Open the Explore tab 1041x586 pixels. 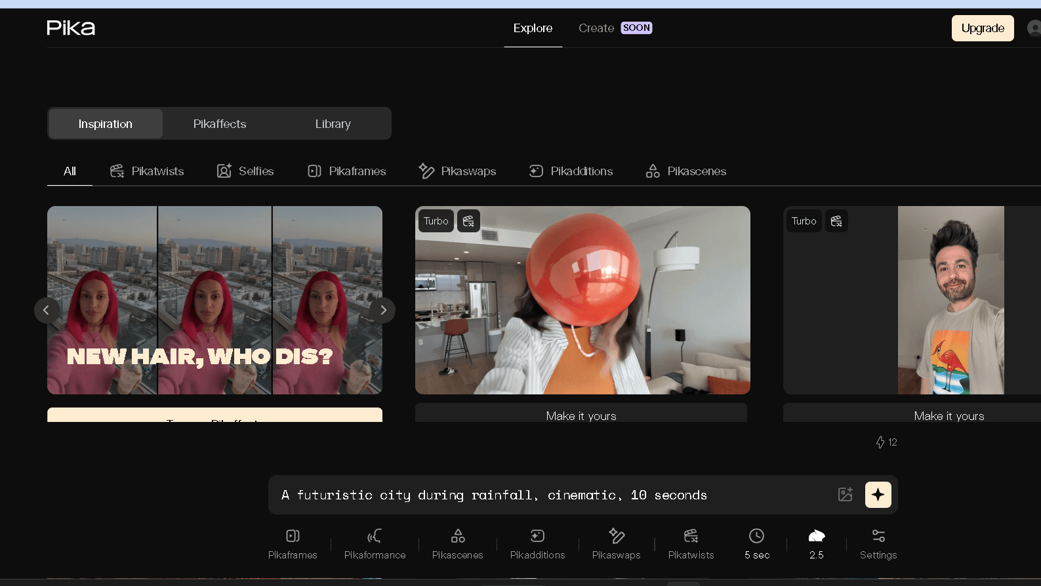point(533,28)
